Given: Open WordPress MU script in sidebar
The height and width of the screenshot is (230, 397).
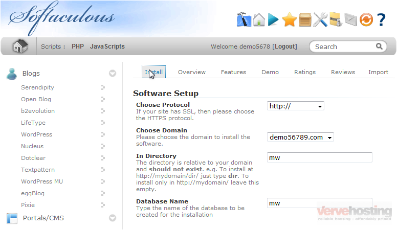Looking at the screenshot, I should (42, 181).
